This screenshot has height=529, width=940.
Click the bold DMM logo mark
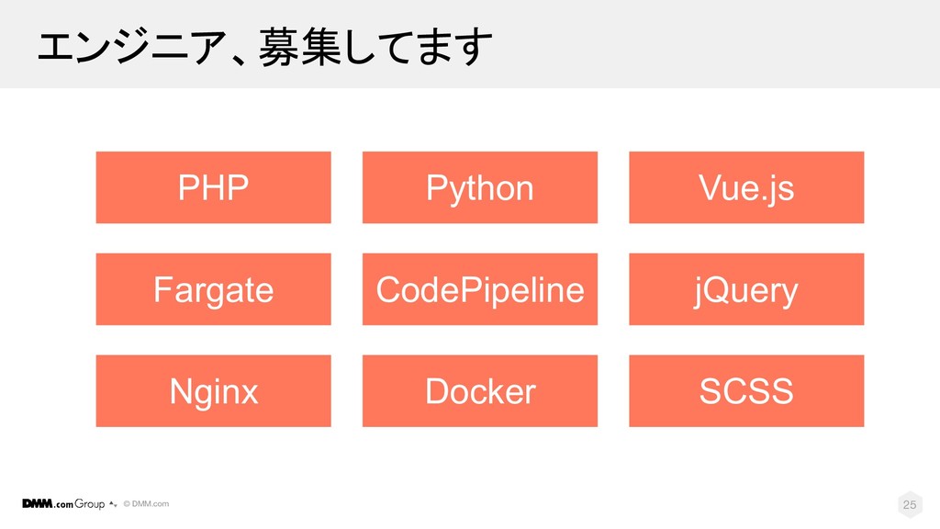[36, 503]
